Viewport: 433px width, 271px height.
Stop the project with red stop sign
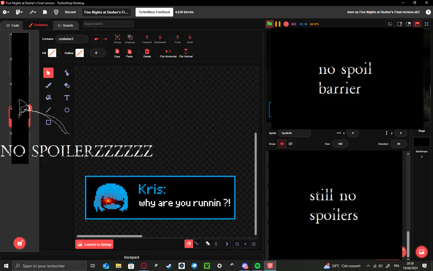[286, 24]
